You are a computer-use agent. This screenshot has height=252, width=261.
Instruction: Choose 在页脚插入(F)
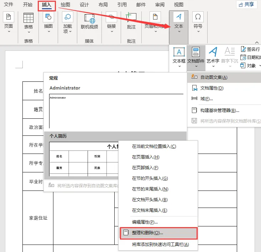(x=158, y=168)
